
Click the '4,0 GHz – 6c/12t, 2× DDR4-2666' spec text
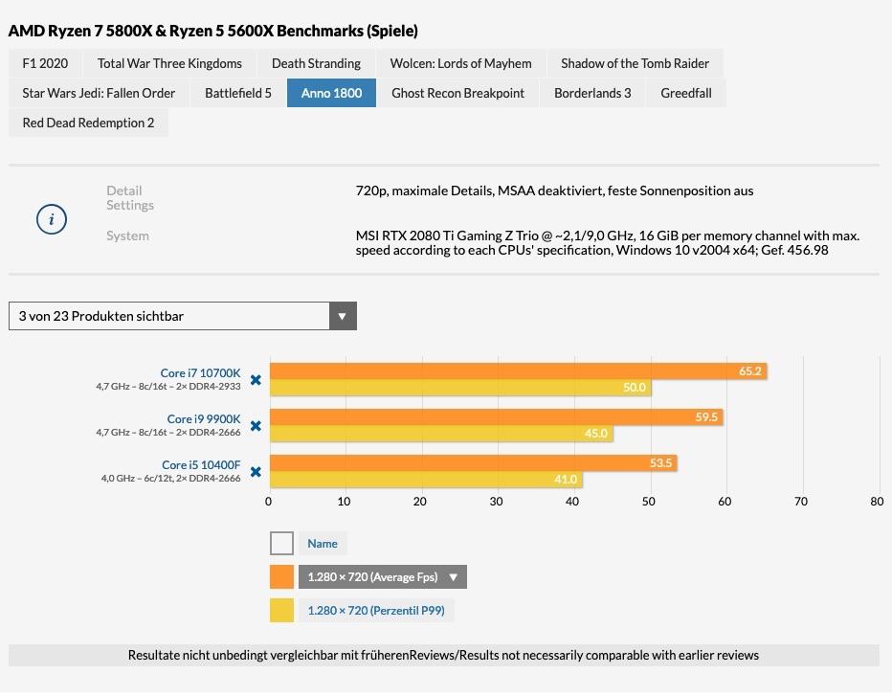click(x=170, y=479)
